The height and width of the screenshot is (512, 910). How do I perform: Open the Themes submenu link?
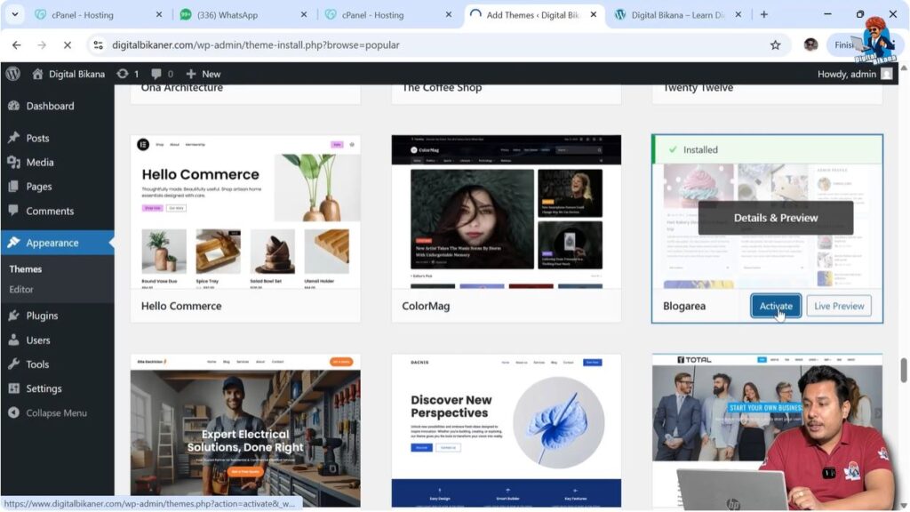(x=26, y=268)
